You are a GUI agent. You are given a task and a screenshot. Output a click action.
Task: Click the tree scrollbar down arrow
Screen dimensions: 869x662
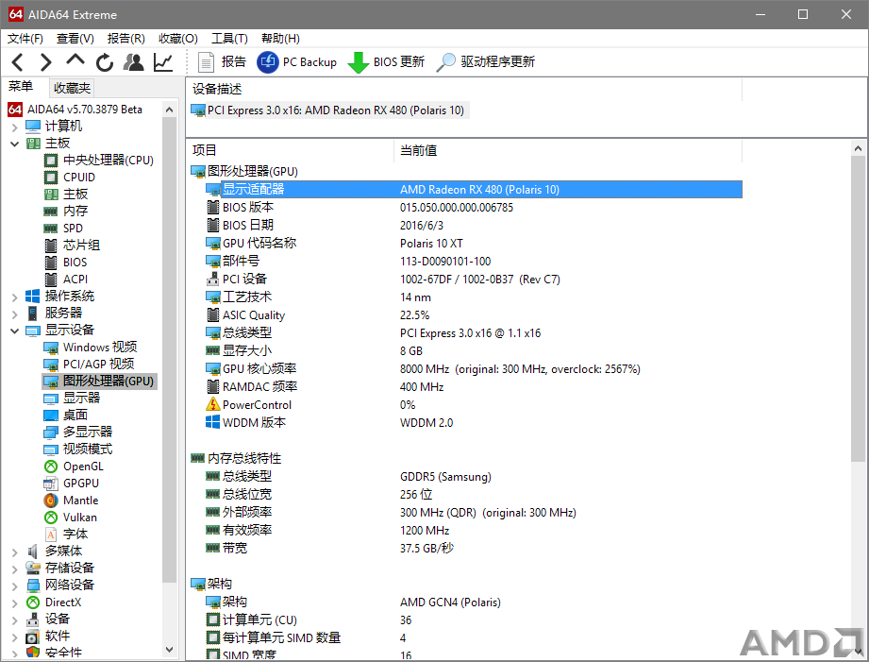pos(169,649)
